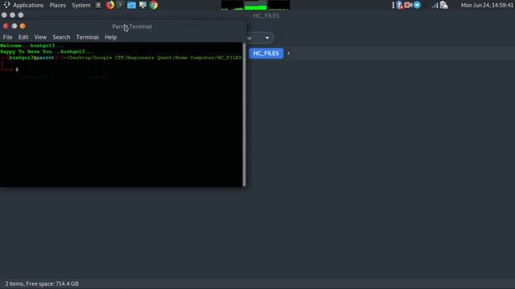Image resolution: width=515 pixels, height=289 pixels.
Task: Click the orange window button of Parrot Terminal
Action: pos(23,26)
